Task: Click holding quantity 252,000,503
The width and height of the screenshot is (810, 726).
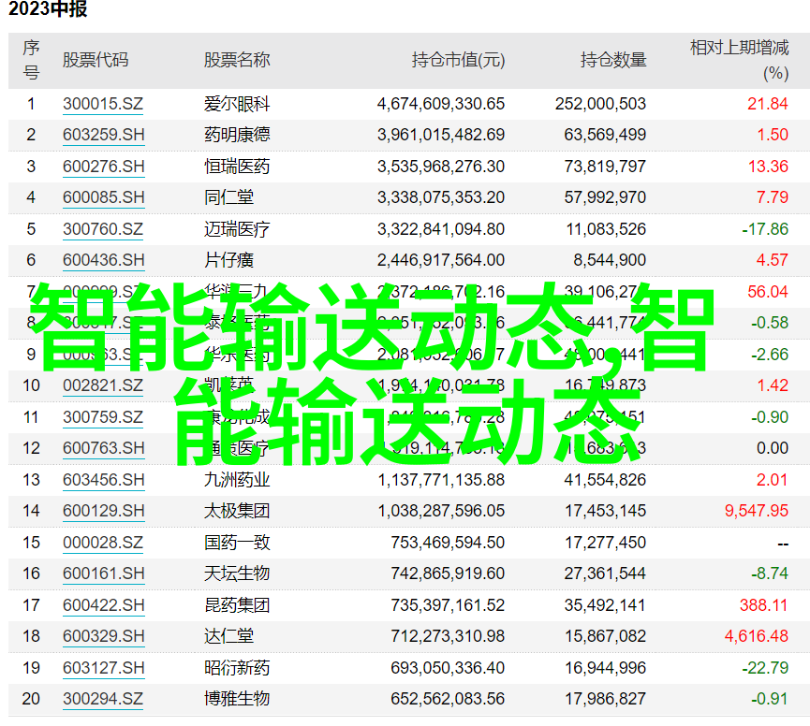Action: 601,104
